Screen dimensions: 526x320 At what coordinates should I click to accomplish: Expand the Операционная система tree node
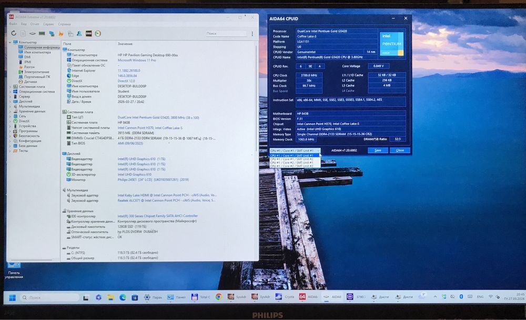click(10, 92)
